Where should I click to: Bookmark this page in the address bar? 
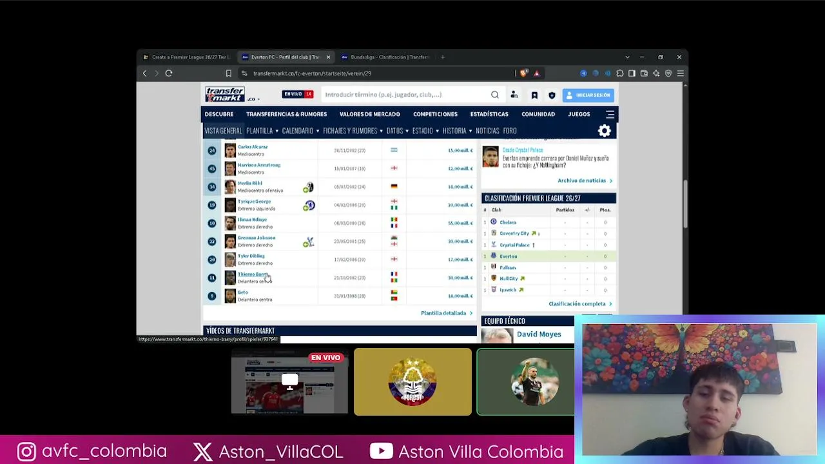tap(228, 73)
